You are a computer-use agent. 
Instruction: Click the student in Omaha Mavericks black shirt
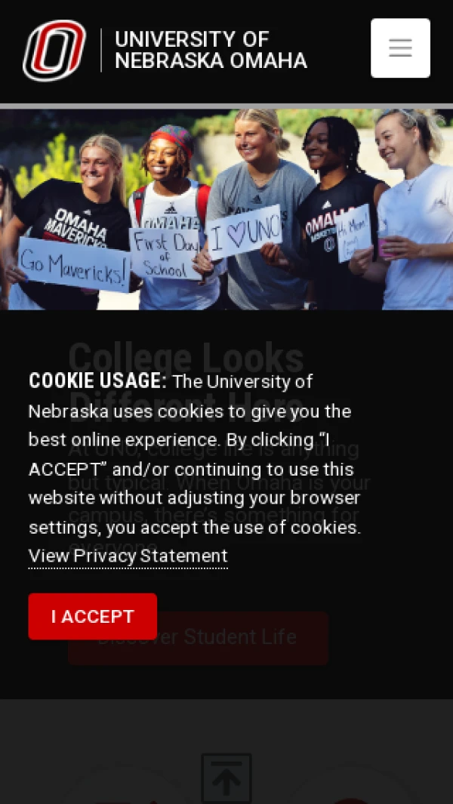(x=72, y=220)
